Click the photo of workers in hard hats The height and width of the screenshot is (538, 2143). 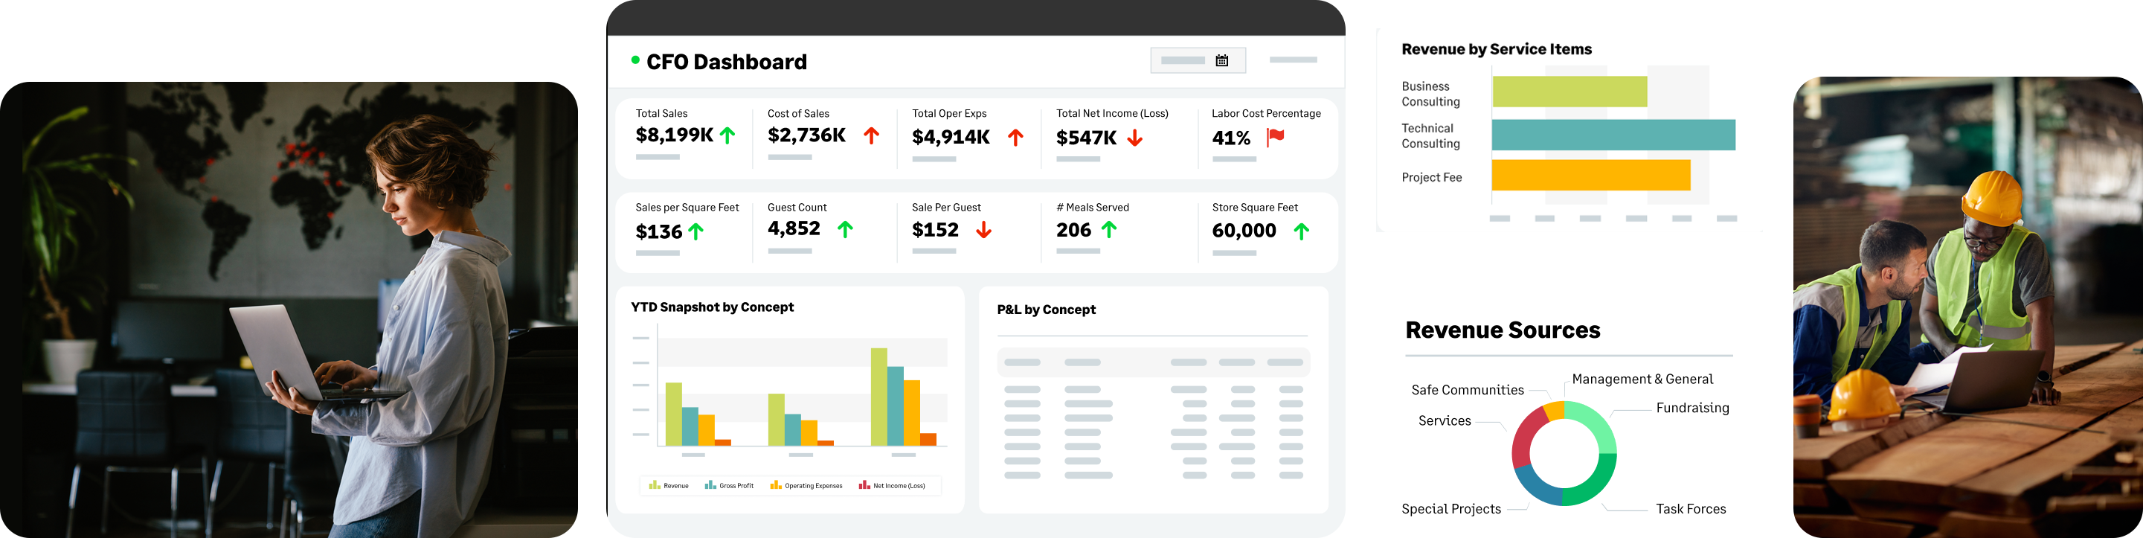[x=1967, y=307]
